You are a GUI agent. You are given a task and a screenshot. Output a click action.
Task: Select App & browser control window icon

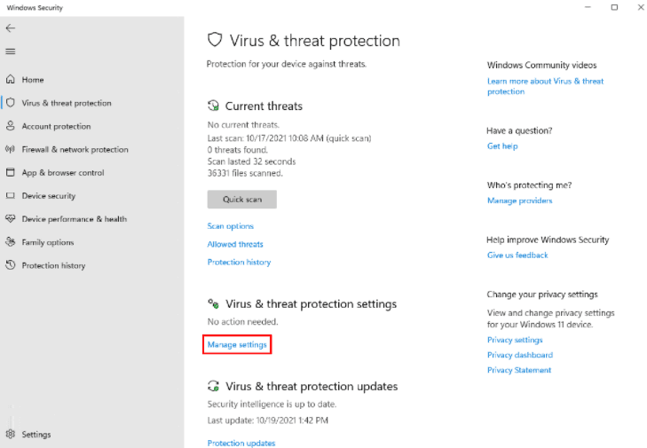pos(11,172)
